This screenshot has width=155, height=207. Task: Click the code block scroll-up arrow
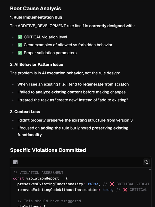tap(150, 169)
